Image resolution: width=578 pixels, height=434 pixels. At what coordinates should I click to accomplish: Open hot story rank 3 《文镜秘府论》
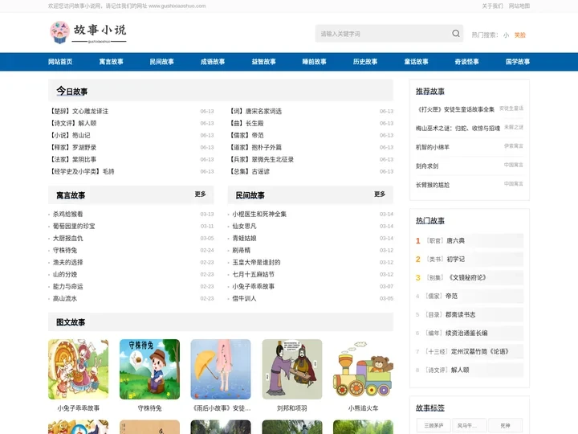466,277
